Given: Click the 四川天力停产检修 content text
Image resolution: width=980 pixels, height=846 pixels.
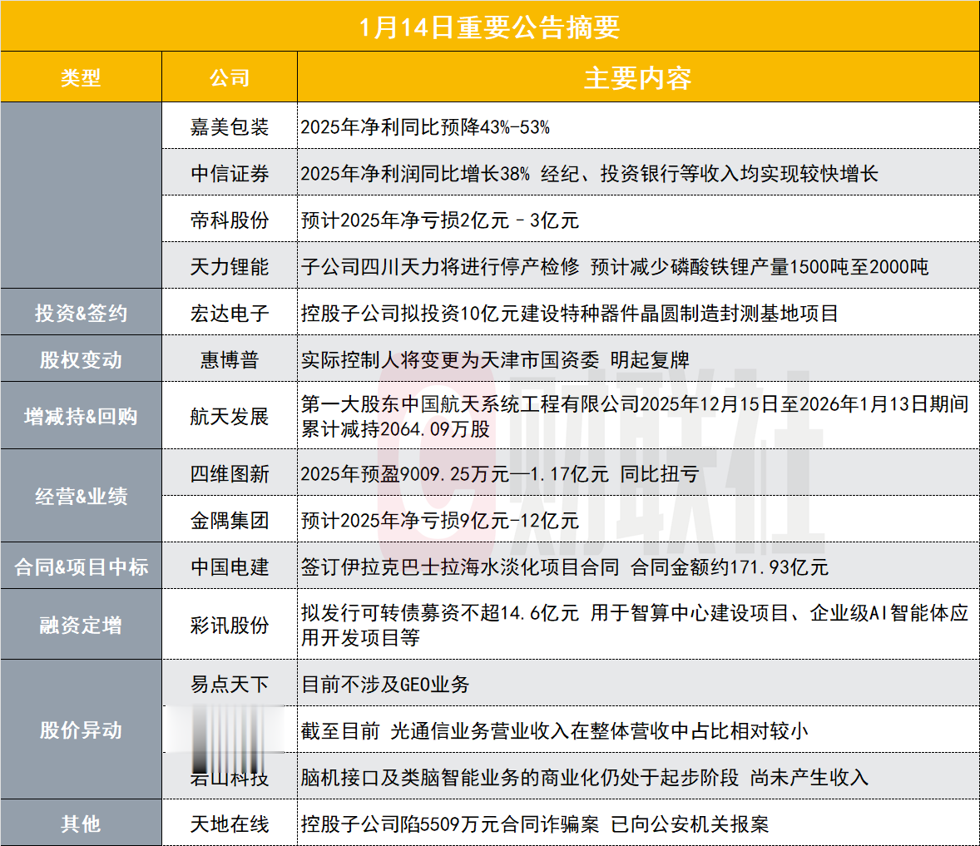Looking at the screenshot, I should pos(615,267).
